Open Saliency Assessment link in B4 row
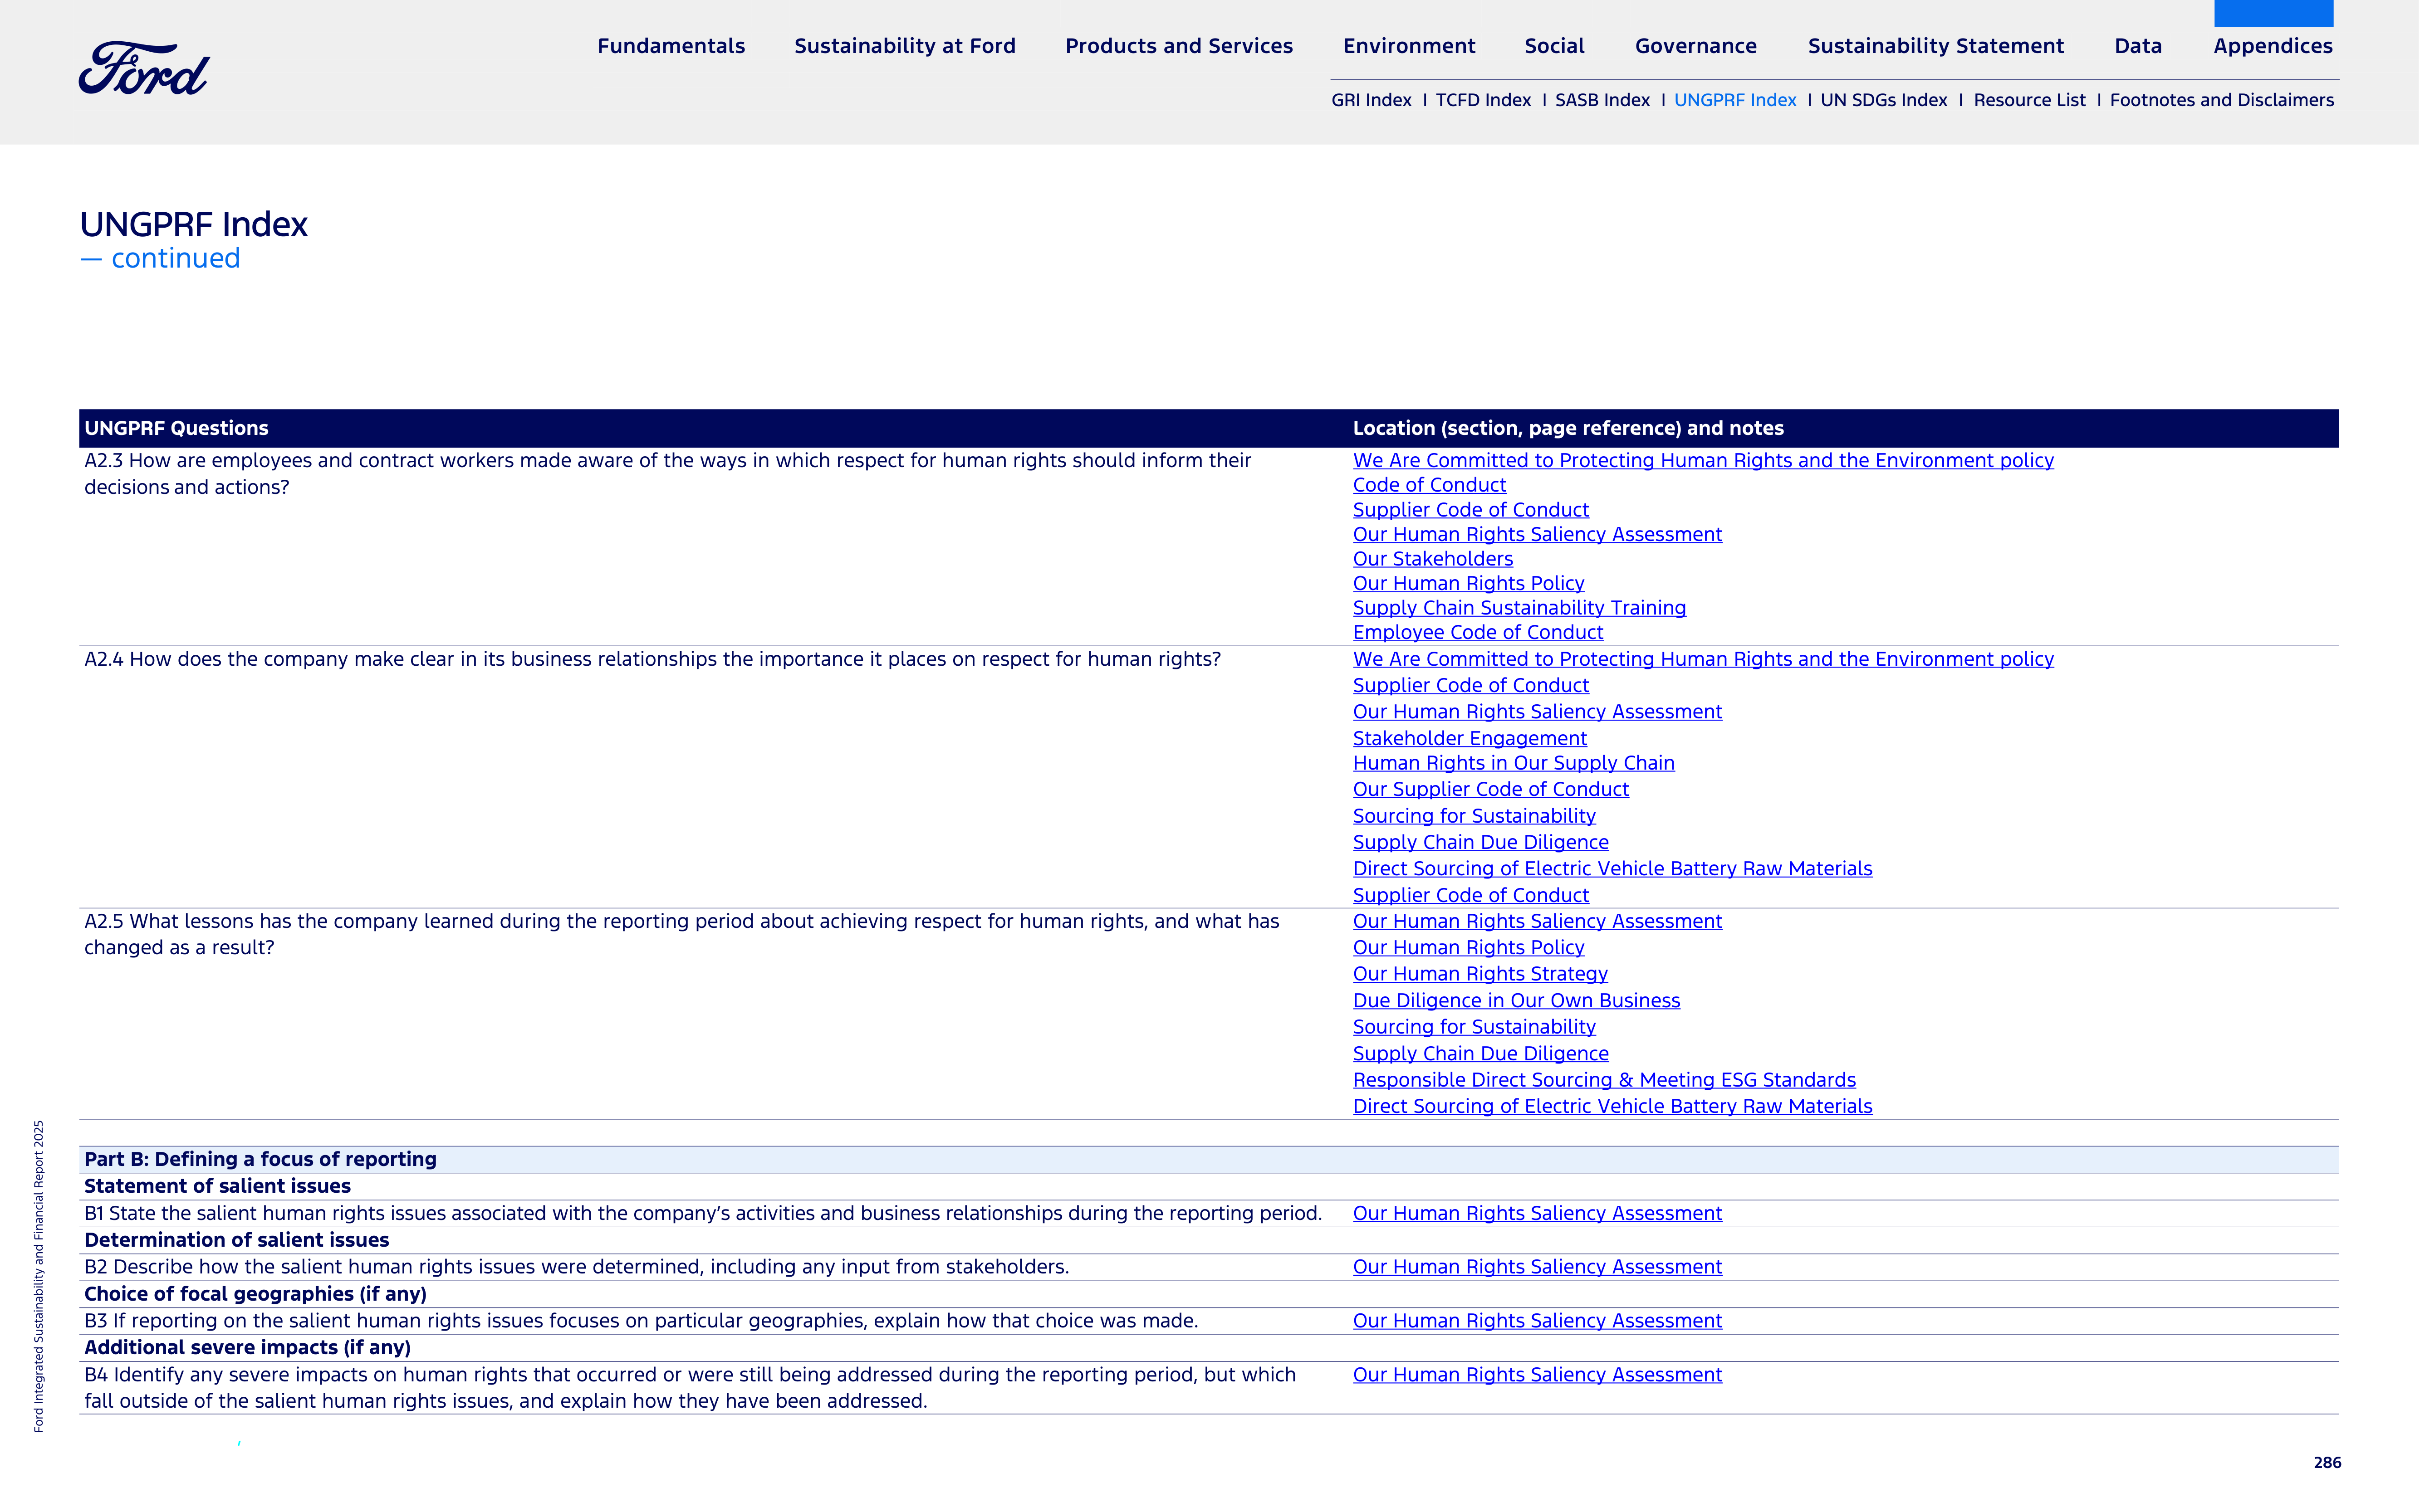Viewport: 2420px width, 1512px height. point(1538,1375)
